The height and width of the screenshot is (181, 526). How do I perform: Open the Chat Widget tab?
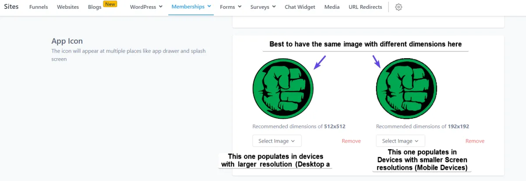pyautogui.click(x=300, y=7)
